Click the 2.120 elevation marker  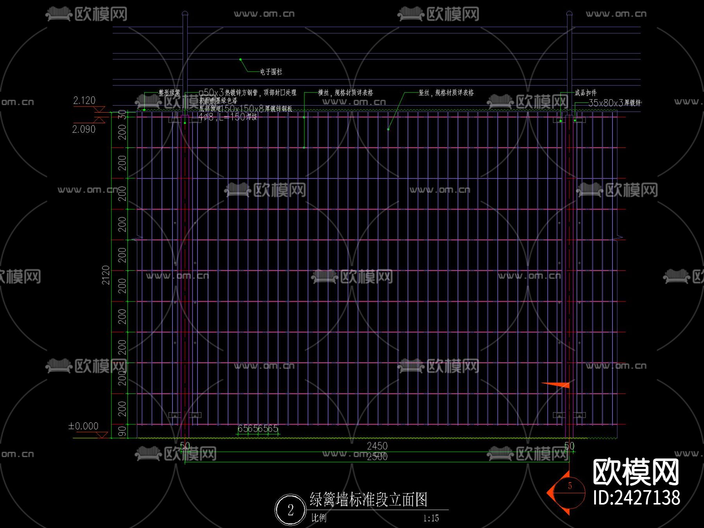pyautogui.click(x=84, y=100)
